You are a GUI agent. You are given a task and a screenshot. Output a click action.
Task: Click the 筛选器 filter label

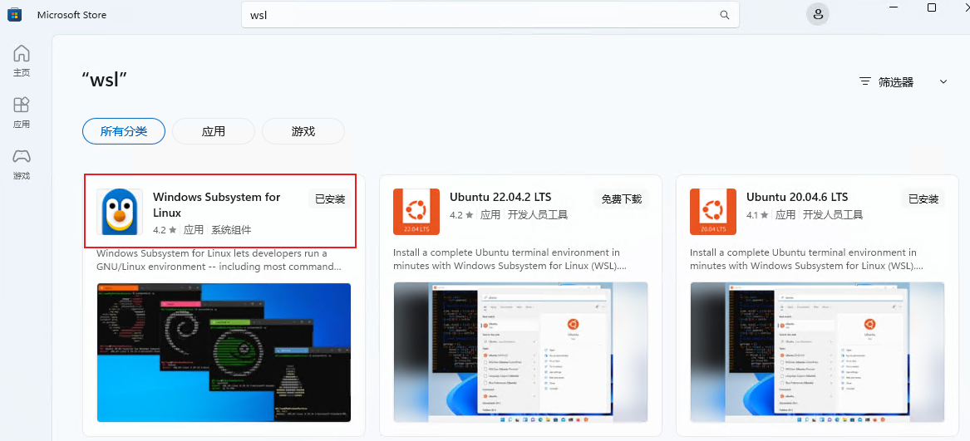coord(896,82)
